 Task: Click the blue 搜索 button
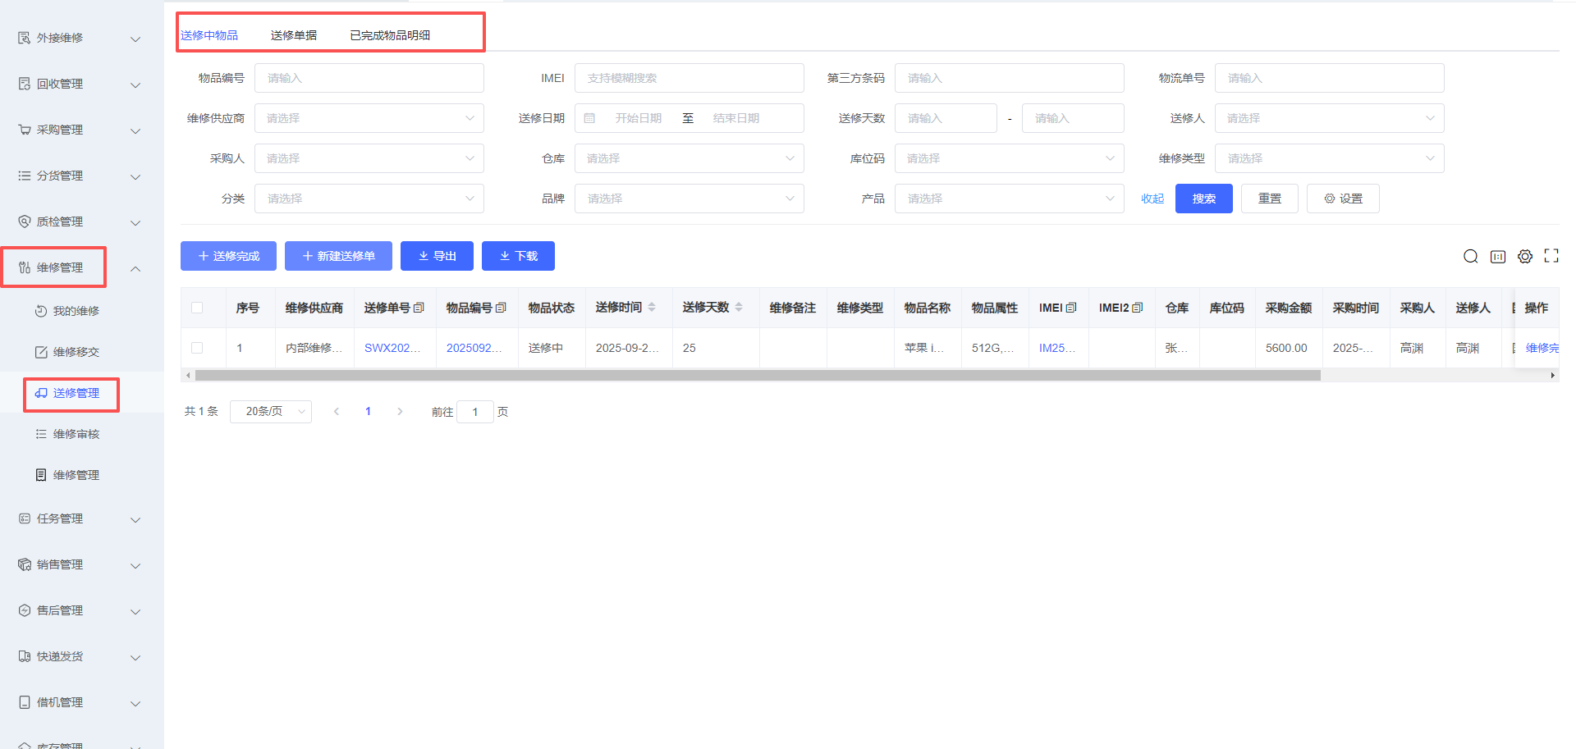(x=1203, y=199)
